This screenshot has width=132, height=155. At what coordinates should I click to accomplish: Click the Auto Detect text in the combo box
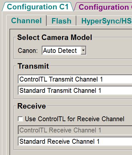click(x=60, y=51)
